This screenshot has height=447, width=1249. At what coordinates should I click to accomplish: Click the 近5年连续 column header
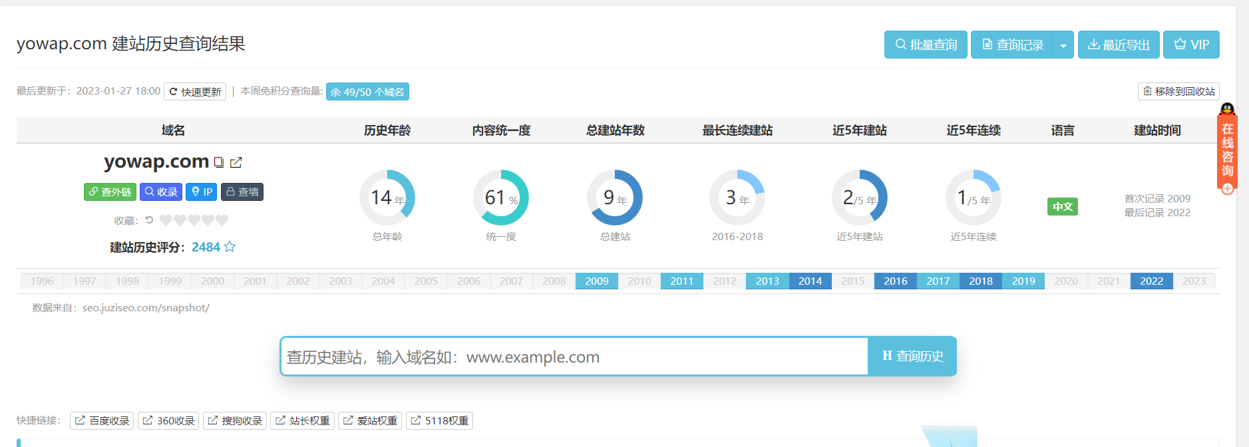(x=974, y=130)
